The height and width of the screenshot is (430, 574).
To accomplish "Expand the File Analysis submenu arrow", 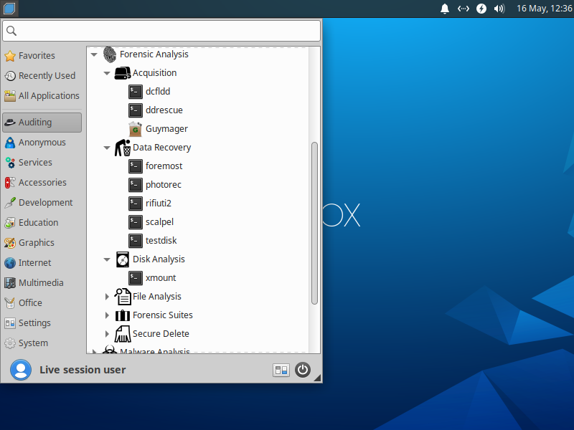I will pos(107,297).
